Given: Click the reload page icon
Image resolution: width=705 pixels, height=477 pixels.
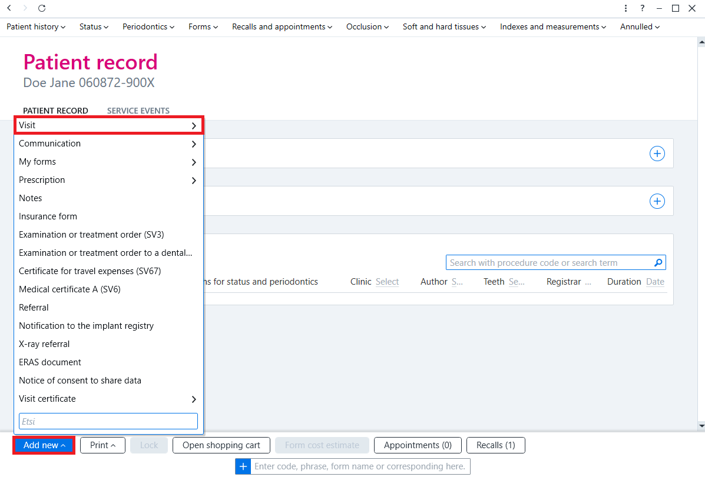Looking at the screenshot, I should pyautogui.click(x=42, y=8).
